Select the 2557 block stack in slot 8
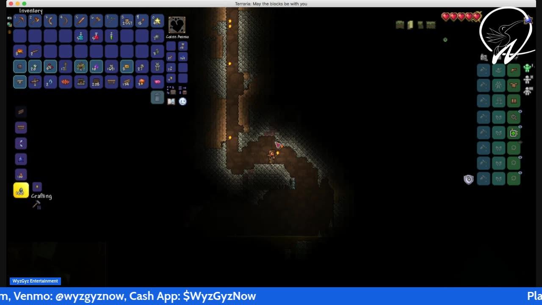The image size is (542, 305). [127, 20]
